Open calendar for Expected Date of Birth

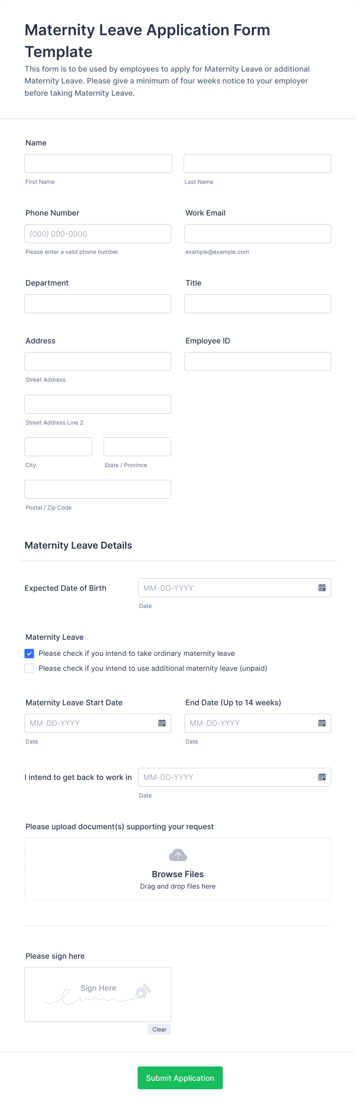click(x=322, y=588)
